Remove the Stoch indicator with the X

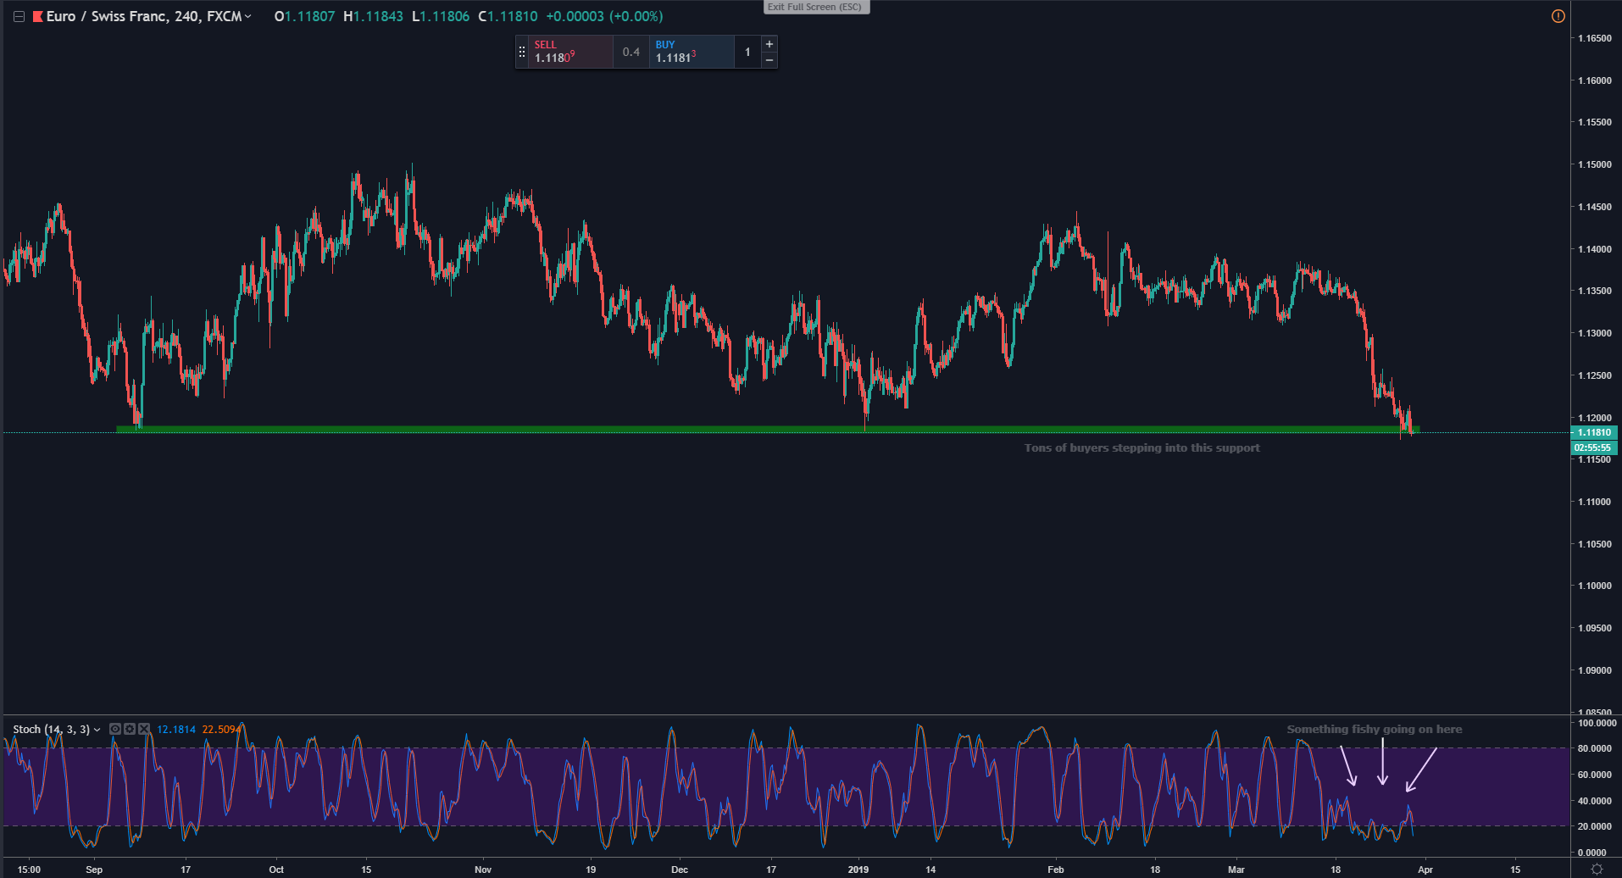click(144, 729)
